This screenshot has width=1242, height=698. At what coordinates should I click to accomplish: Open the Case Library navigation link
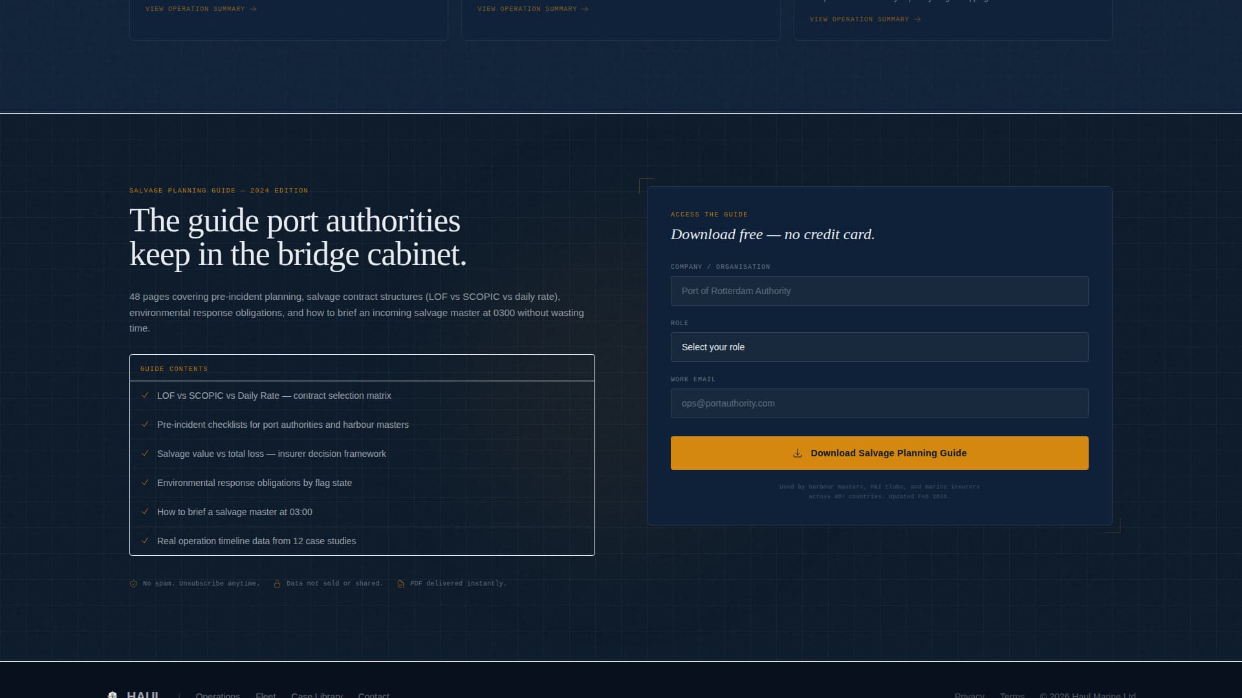[x=316, y=695]
